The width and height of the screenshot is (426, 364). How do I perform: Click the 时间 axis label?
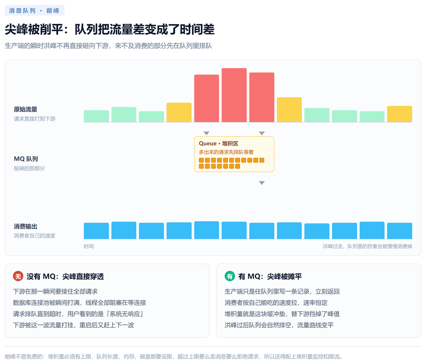89,246
